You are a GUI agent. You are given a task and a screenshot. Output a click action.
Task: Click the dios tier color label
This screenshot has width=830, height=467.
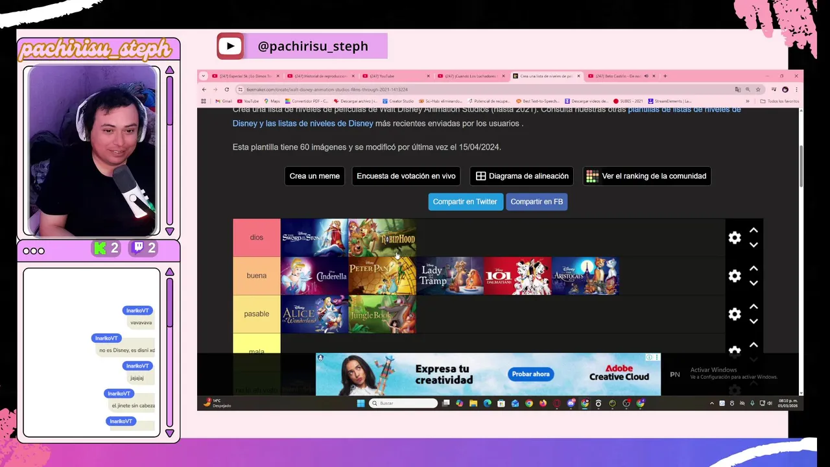click(x=257, y=237)
